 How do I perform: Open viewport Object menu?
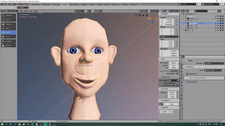tap(36, 11)
